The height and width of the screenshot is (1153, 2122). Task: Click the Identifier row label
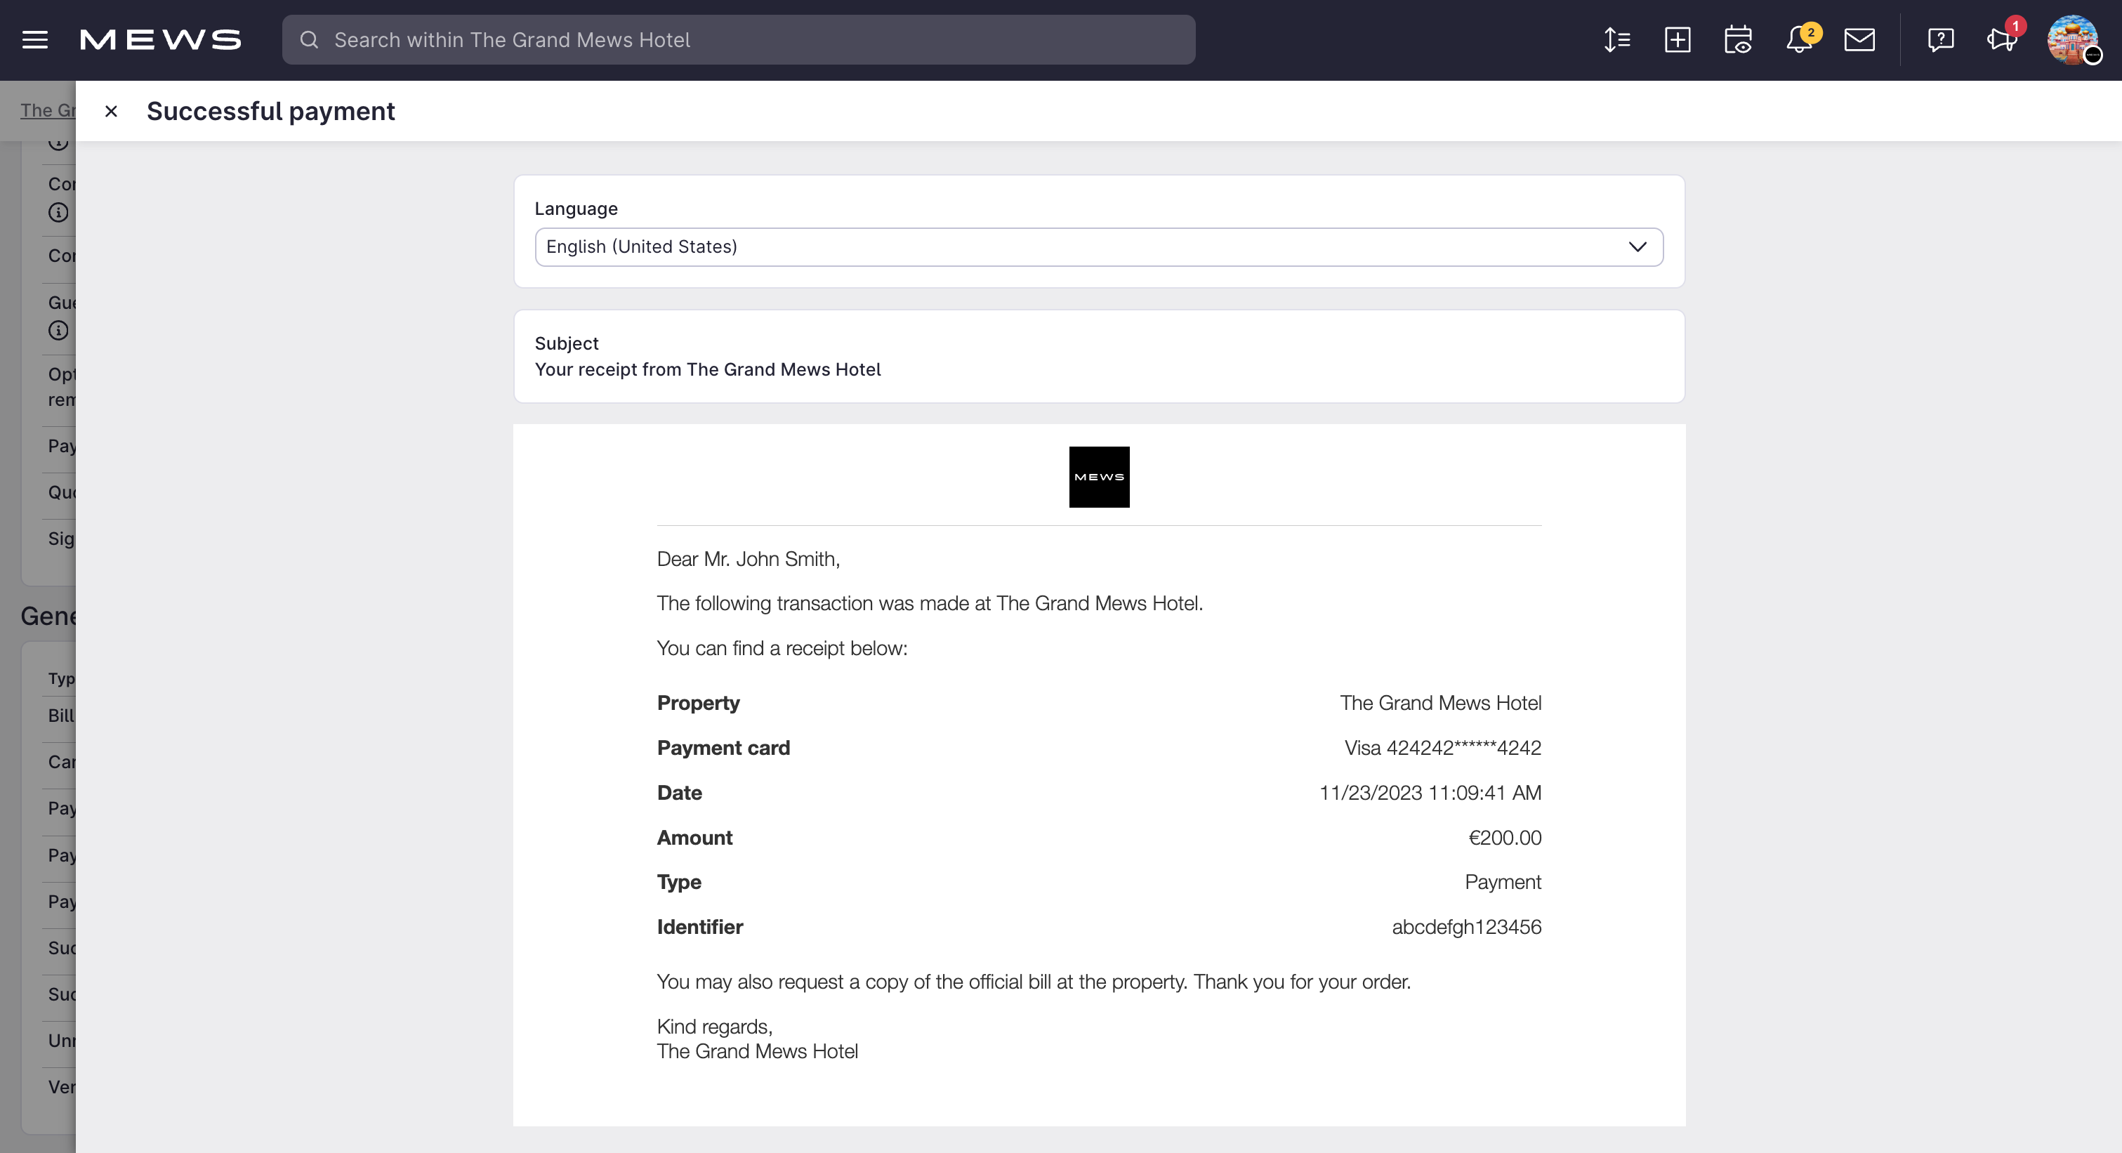point(700,928)
